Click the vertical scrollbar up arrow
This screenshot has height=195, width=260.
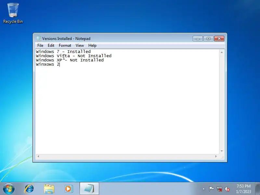coord(222,52)
